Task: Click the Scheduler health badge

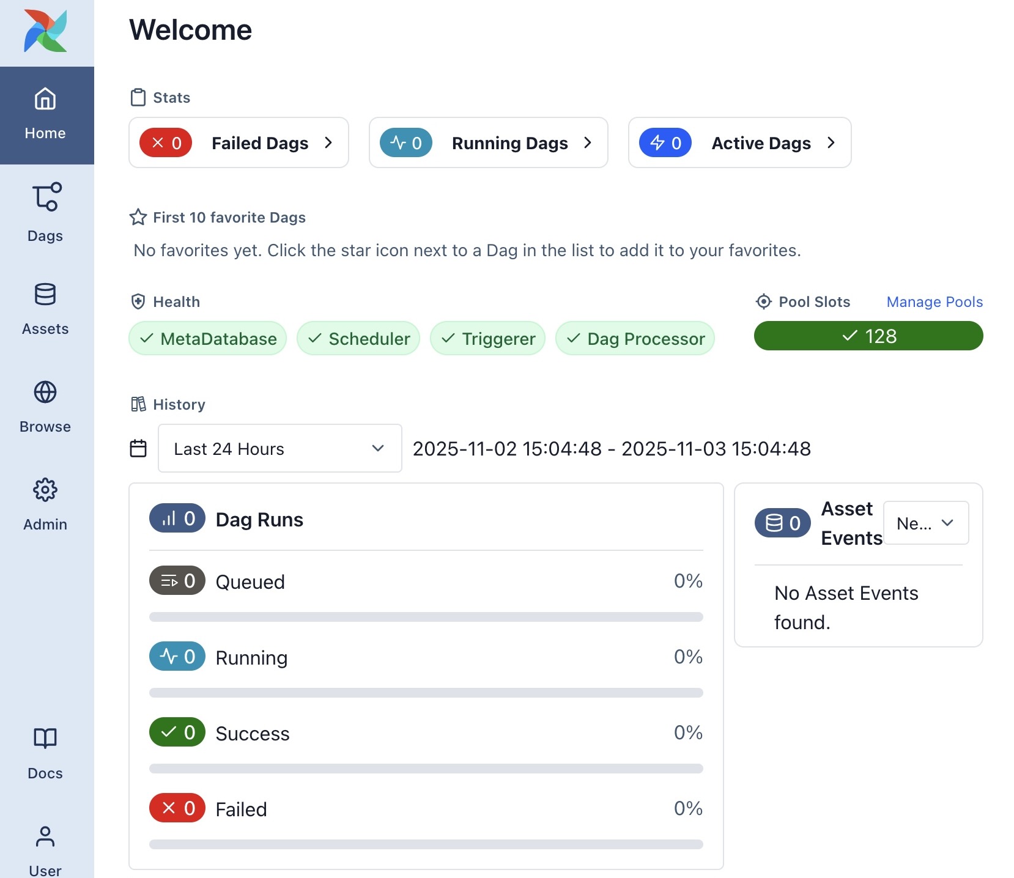Action: (x=358, y=338)
